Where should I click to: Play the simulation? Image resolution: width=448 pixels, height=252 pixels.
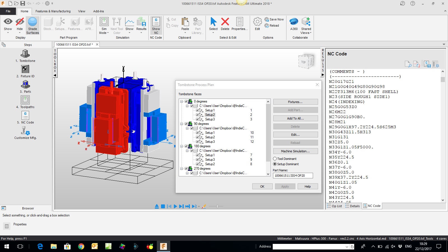click(x=175, y=206)
